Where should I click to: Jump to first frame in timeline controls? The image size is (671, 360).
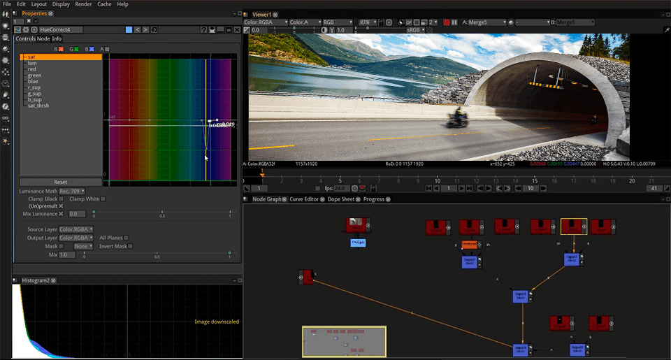tap(428, 188)
